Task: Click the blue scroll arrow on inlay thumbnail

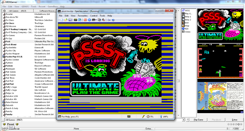Action: coord(242,112)
